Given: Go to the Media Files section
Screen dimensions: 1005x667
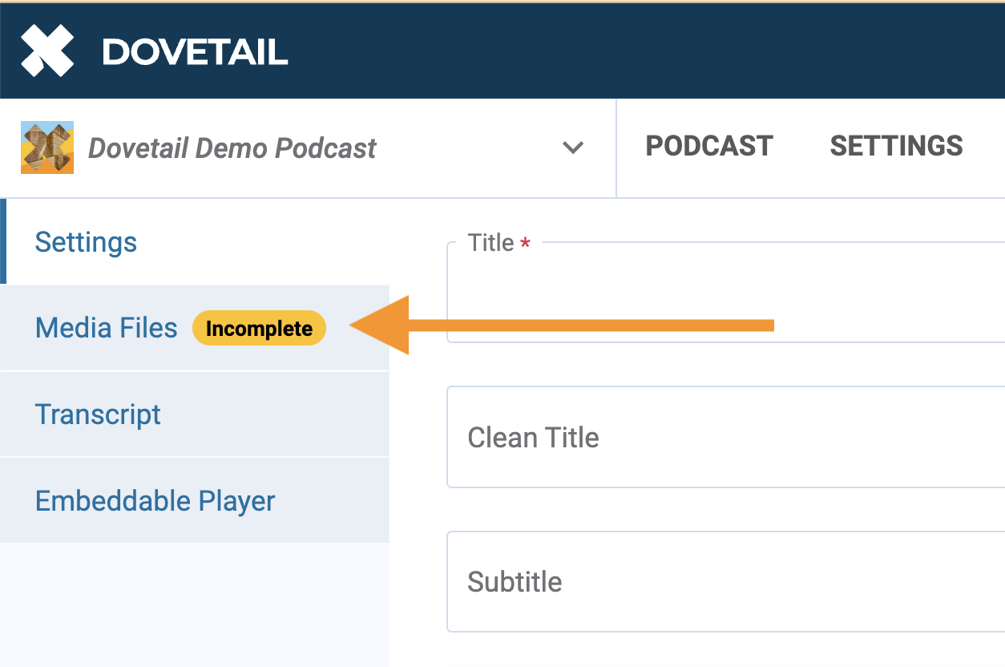Looking at the screenshot, I should tap(107, 328).
